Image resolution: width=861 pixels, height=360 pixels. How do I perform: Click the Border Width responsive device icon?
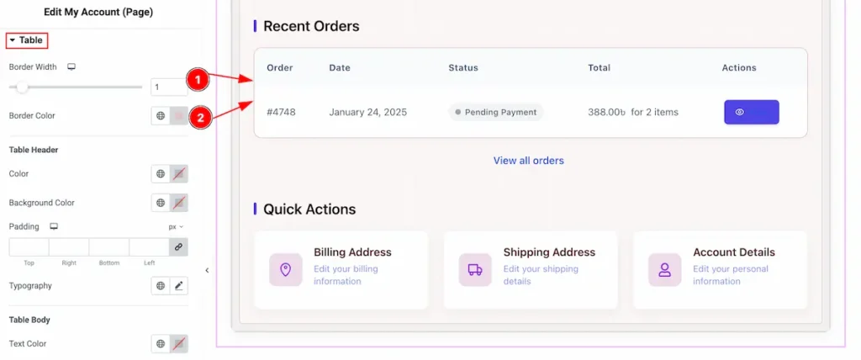click(71, 66)
